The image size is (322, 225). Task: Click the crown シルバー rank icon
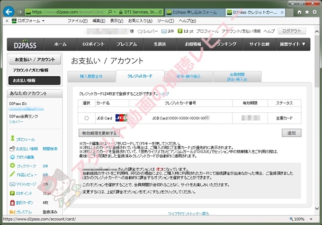140,31
